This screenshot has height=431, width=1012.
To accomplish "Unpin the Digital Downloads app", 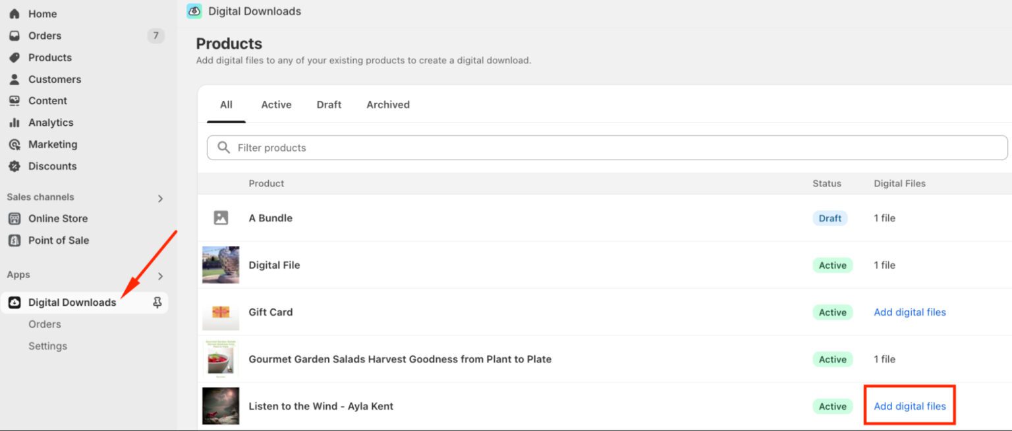I will coord(157,302).
